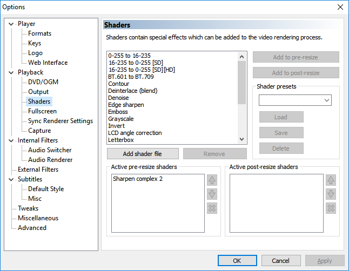The width and height of the screenshot is (349, 271).
Task: Open the Logo settings page
Action: tap(35, 53)
